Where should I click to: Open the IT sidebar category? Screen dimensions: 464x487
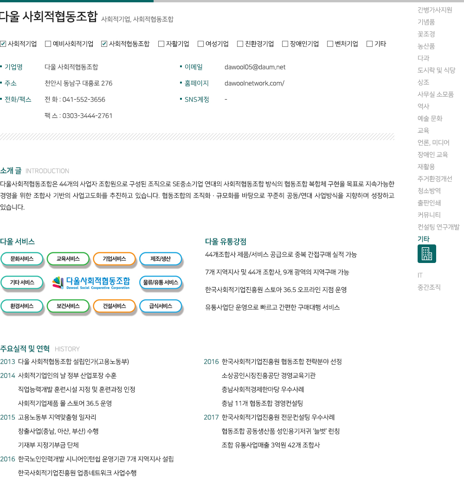[420, 275]
